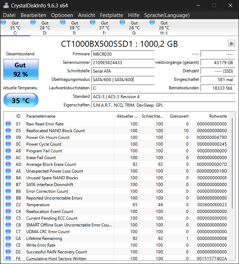Image resolution: width=239 pixels, height=264 pixels.
Task: Open the Sprache(Language) menu
Action: [167, 15]
